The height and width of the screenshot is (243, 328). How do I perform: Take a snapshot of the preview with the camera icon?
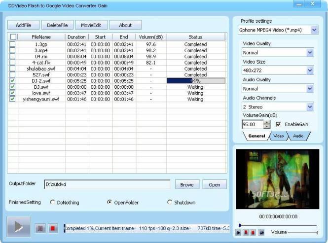coord(261,232)
